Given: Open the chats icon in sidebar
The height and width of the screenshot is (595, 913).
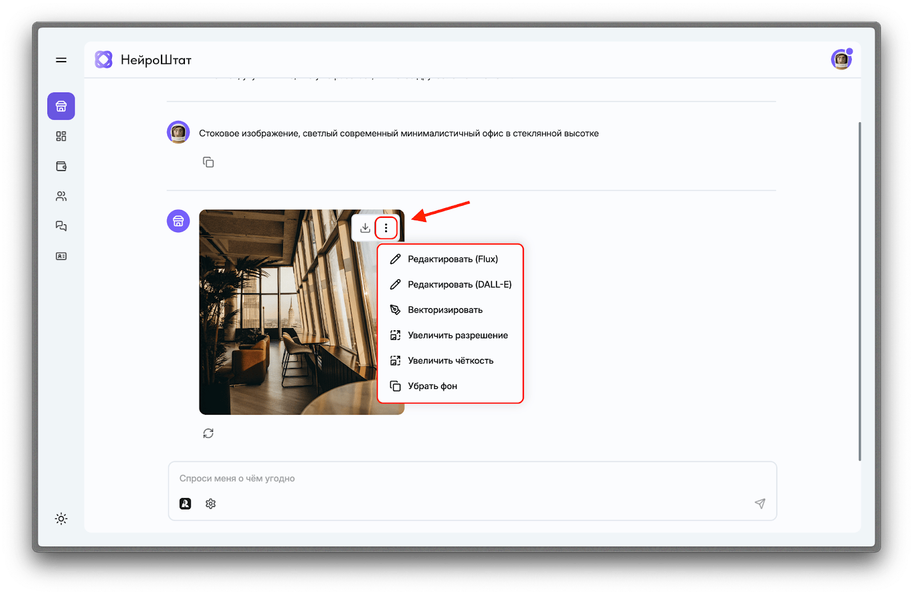Looking at the screenshot, I should click(61, 226).
